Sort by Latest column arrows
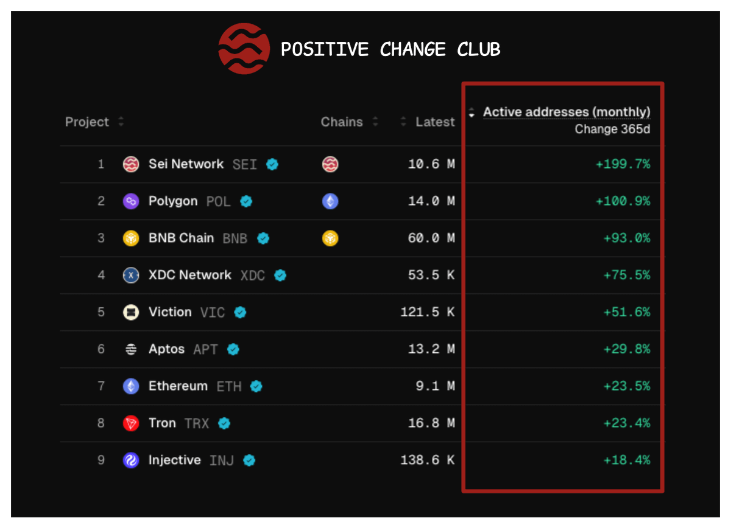731x528 pixels. tap(403, 122)
